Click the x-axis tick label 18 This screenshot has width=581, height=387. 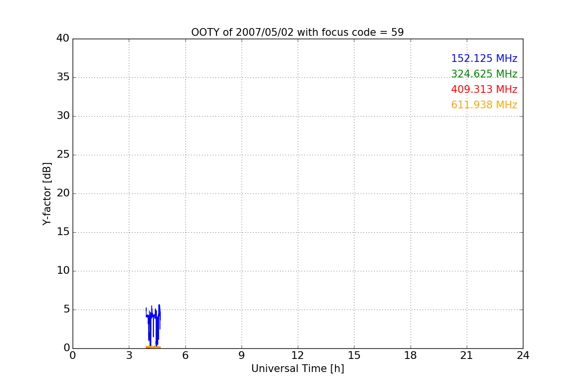pos(411,356)
